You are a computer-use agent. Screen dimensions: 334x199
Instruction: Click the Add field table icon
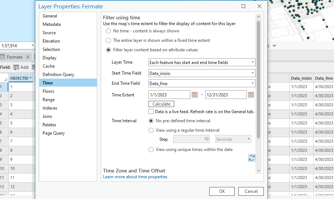point(16,67)
